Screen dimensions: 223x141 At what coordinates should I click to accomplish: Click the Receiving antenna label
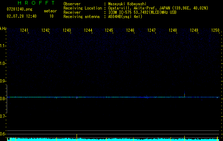82,17
